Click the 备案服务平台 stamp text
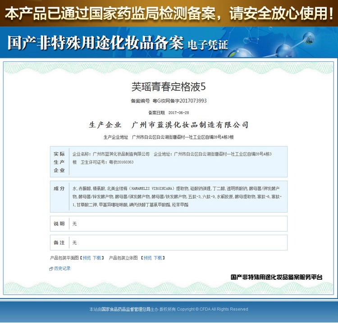The image size is (338, 323). (x=276, y=278)
